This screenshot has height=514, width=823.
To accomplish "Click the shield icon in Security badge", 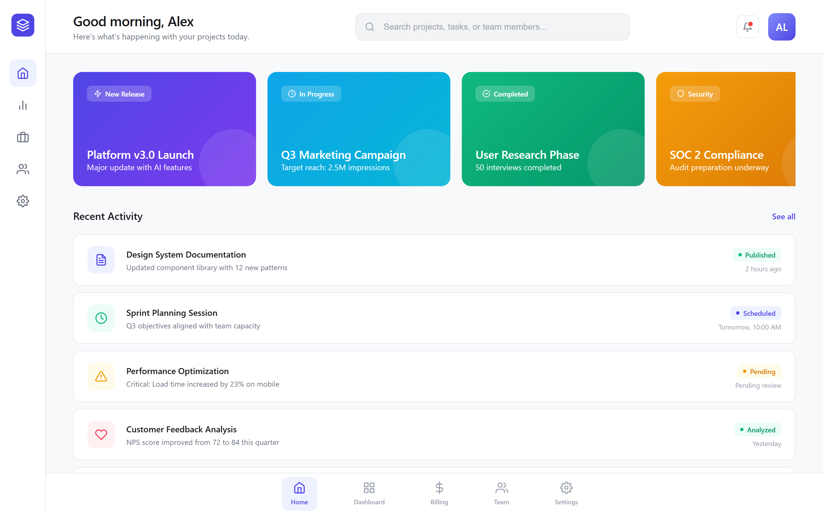I will tap(680, 94).
